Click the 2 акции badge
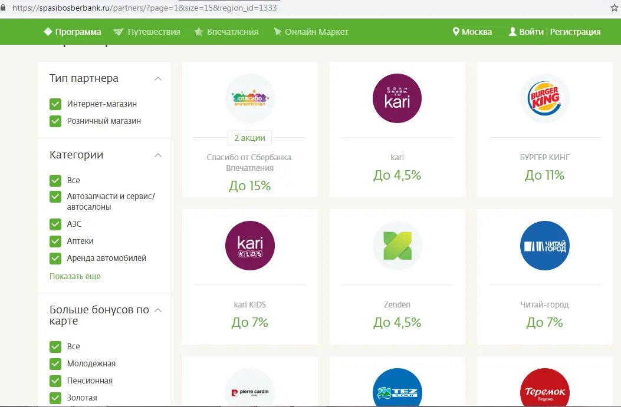The image size is (621, 407). (x=250, y=138)
